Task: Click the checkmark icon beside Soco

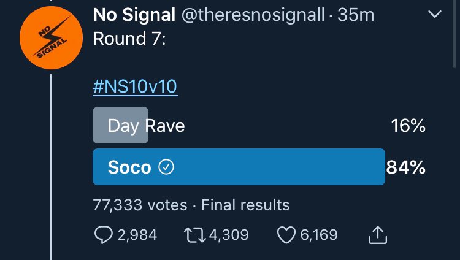Action: tap(166, 167)
